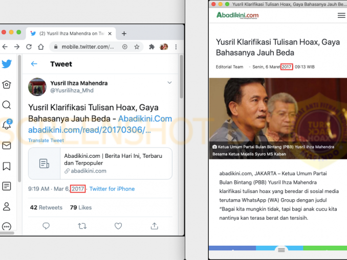
Task: Click article date Senin, 6 Maret
Action: [267, 67]
